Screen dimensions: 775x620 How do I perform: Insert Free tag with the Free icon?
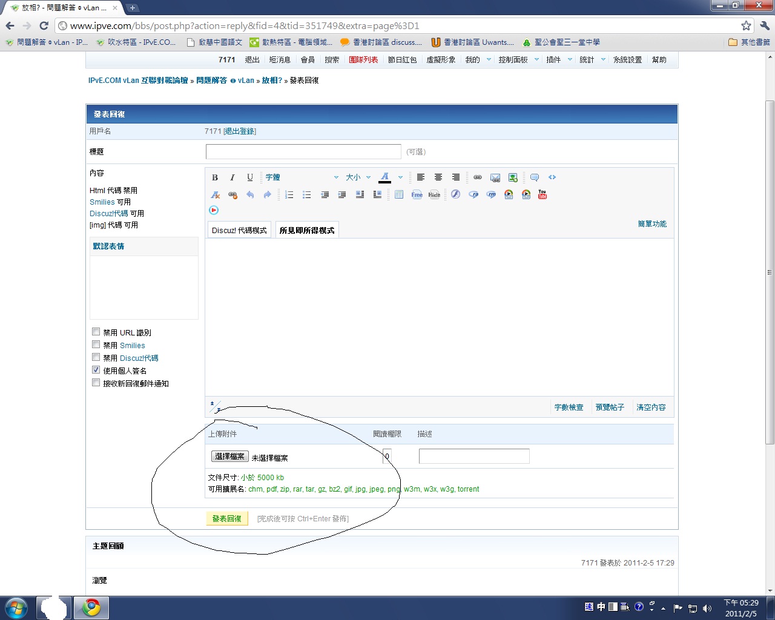tap(417, 194)
